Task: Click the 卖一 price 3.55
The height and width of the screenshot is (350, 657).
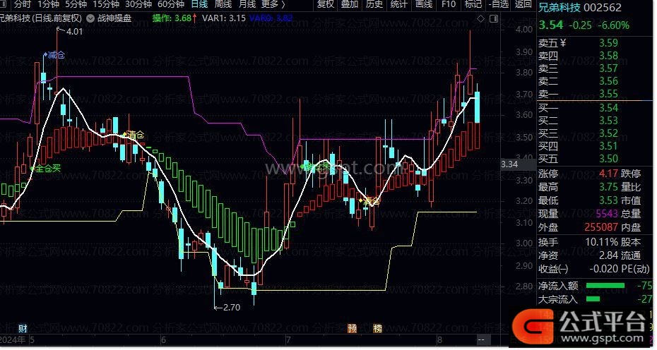Action: click(608, 93)
